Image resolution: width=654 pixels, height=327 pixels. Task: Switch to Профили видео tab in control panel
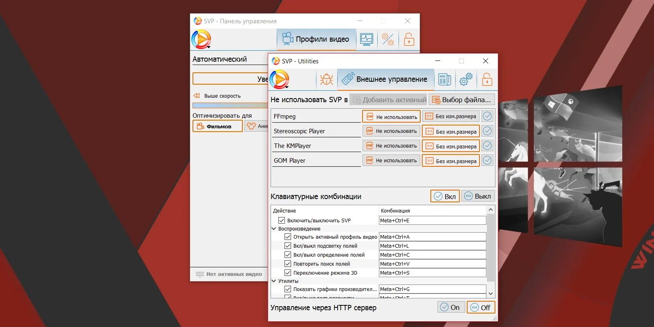click(x=316, y=39)
